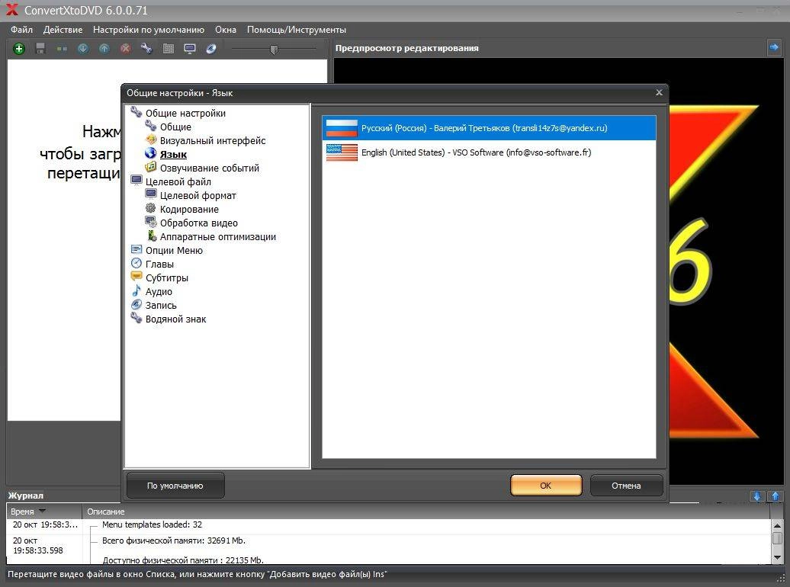Click the speech bubble icon beside Субтитры
Screen dimensions: 790x587
tap(136, 277)
